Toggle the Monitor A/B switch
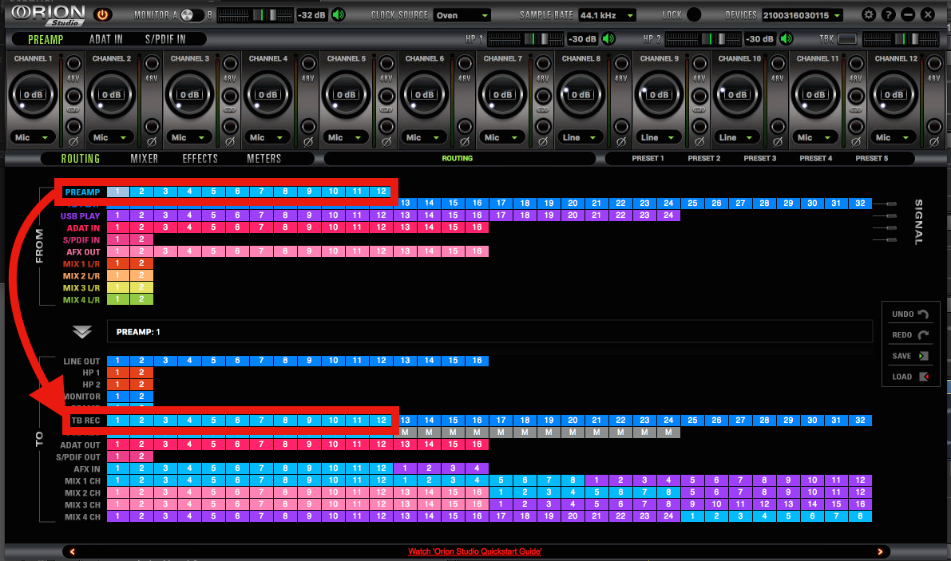 coord(192,15)
